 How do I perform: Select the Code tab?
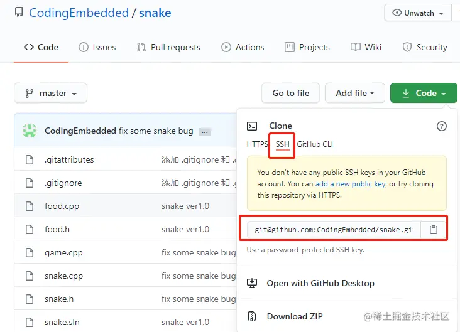point(41,47)
